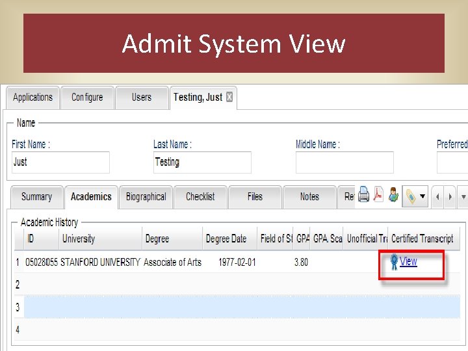Viewport: 468px width, 351px height.
Task: Open the Users tab
Action: 142,97
